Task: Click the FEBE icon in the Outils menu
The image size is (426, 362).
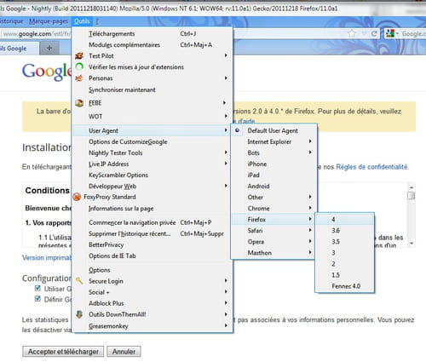Action: tap(79, 103)
